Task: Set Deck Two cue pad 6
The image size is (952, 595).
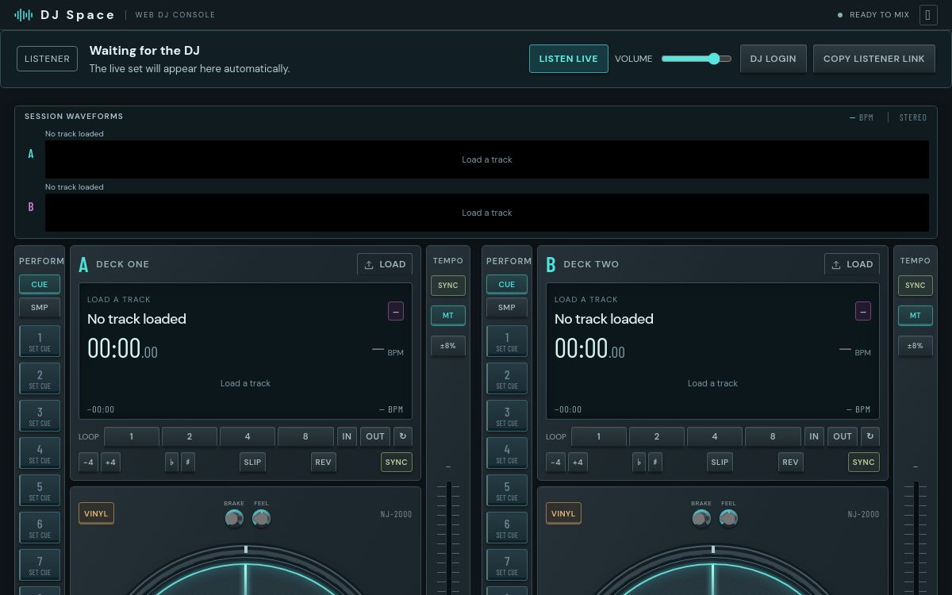Action: coord(507,528)
